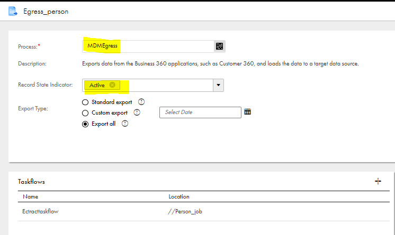
Task: Select the Export all radio button
Action: 85,124
